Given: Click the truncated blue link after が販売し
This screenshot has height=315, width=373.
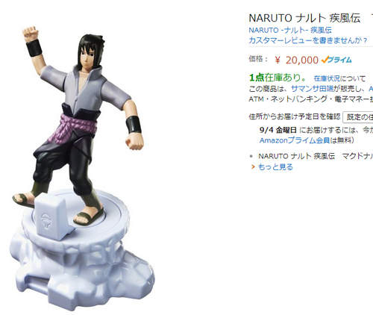Looking at the screenshot, I should (371, 89).
